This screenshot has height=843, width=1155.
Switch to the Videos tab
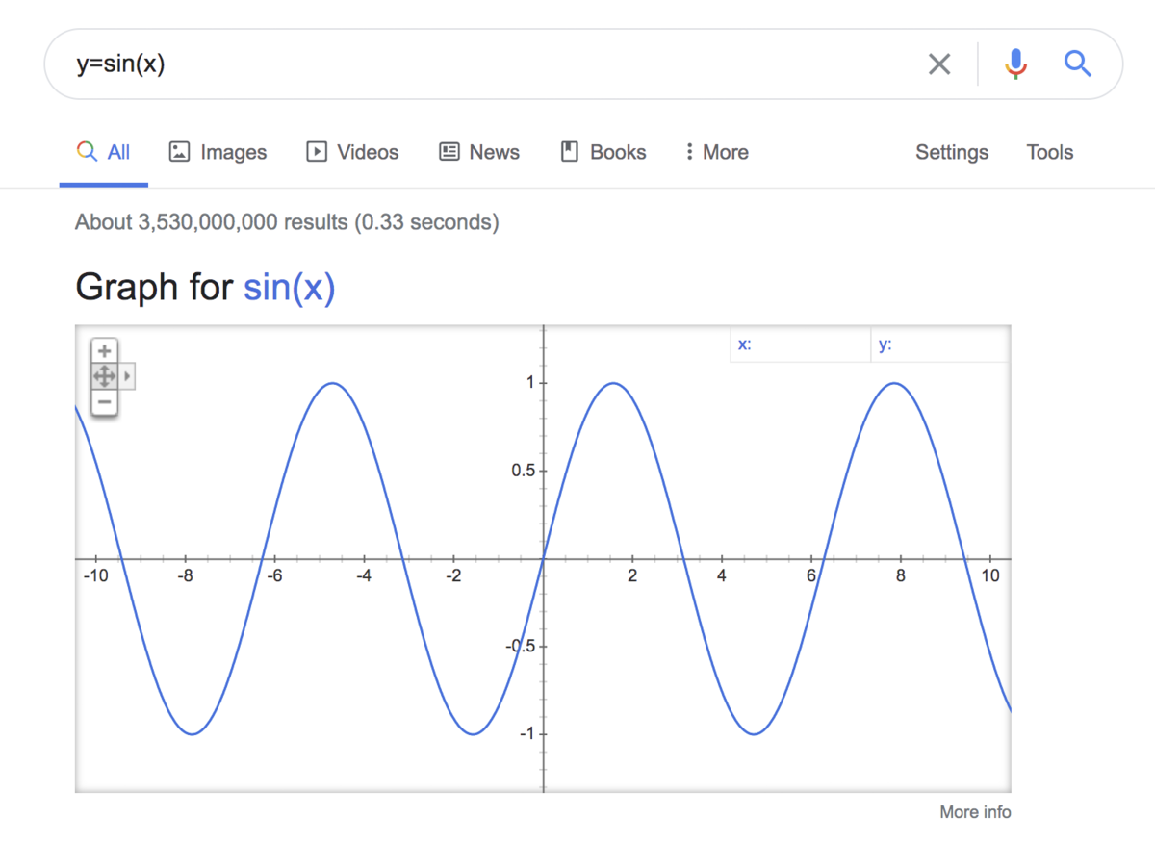pyautogui.click(x=352, y=151)
